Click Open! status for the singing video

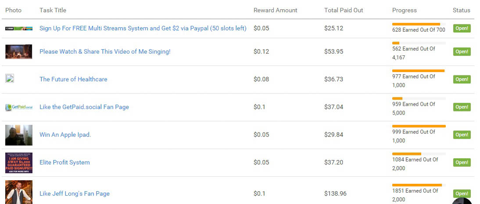(x=462, y=51)
